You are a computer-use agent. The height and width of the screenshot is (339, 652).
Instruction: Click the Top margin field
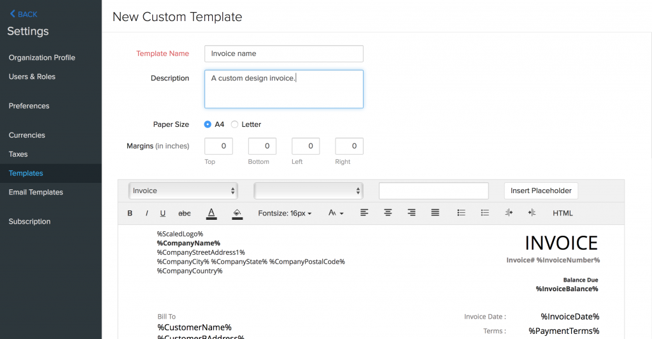[219, 146]
